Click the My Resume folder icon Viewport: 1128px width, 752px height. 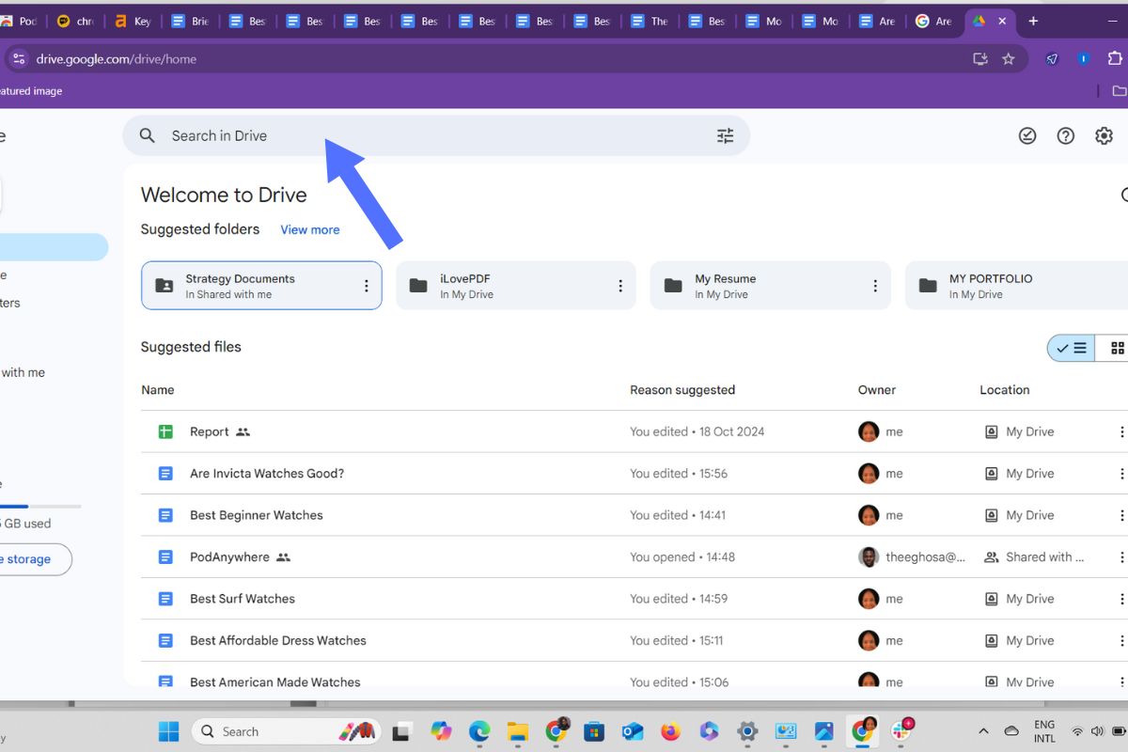coord(673,286)
